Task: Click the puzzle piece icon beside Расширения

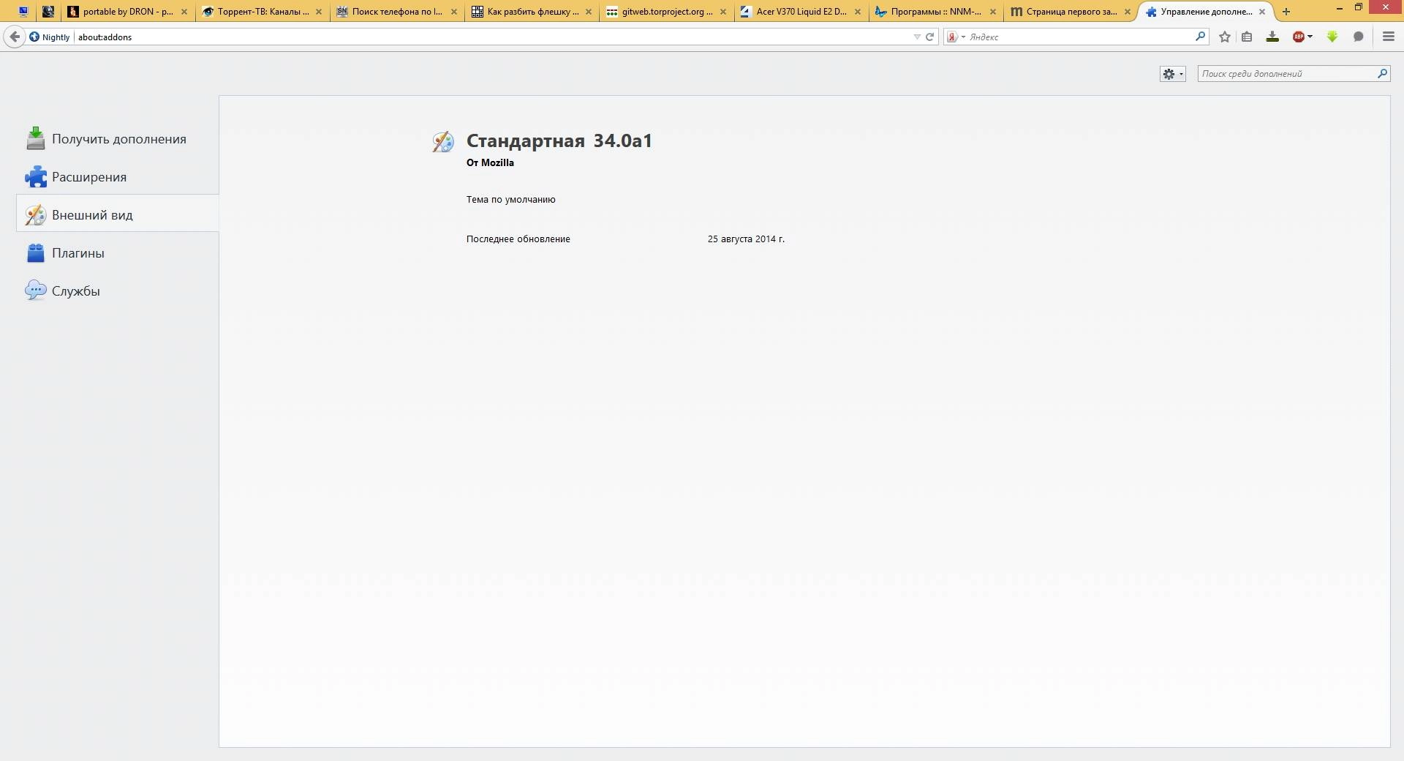Action: click(35, 176)
